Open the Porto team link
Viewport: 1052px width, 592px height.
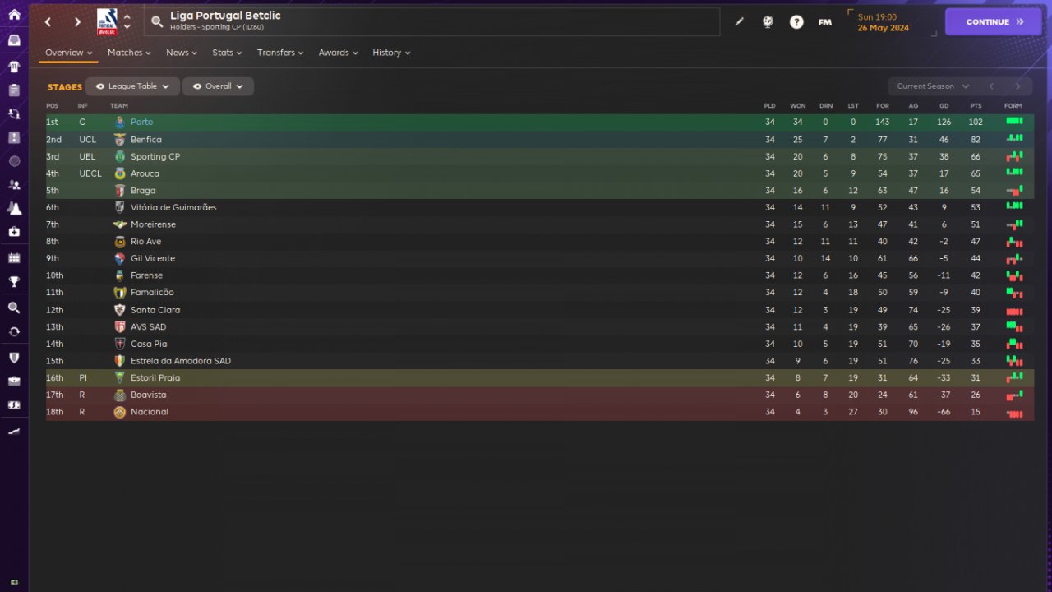click(x=141, y=122)
